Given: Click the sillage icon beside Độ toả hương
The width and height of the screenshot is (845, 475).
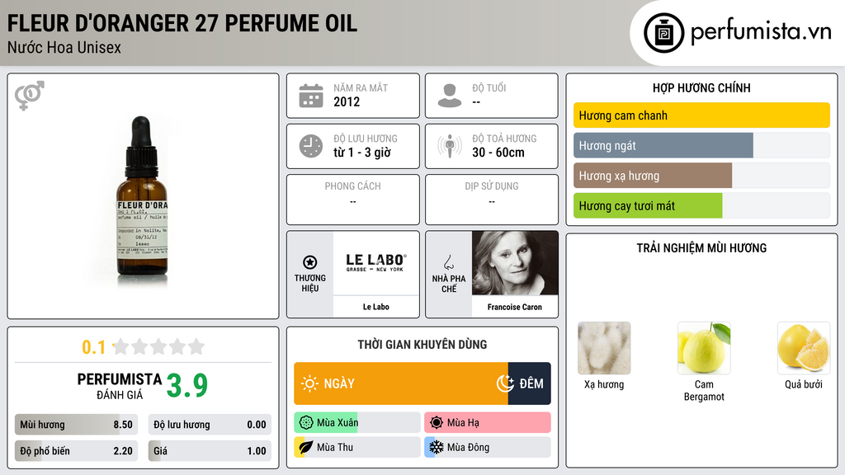Looking at the screenshot, I should (x=450, y=146).
